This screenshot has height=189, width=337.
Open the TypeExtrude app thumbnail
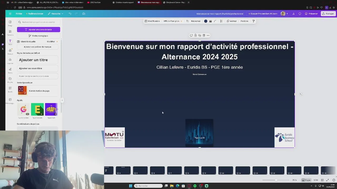[x=37, y=109]
